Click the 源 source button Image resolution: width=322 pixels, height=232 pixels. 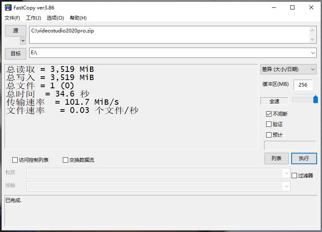coord(16,31)
